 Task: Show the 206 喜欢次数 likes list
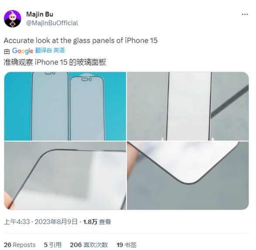tap(89, 245)
